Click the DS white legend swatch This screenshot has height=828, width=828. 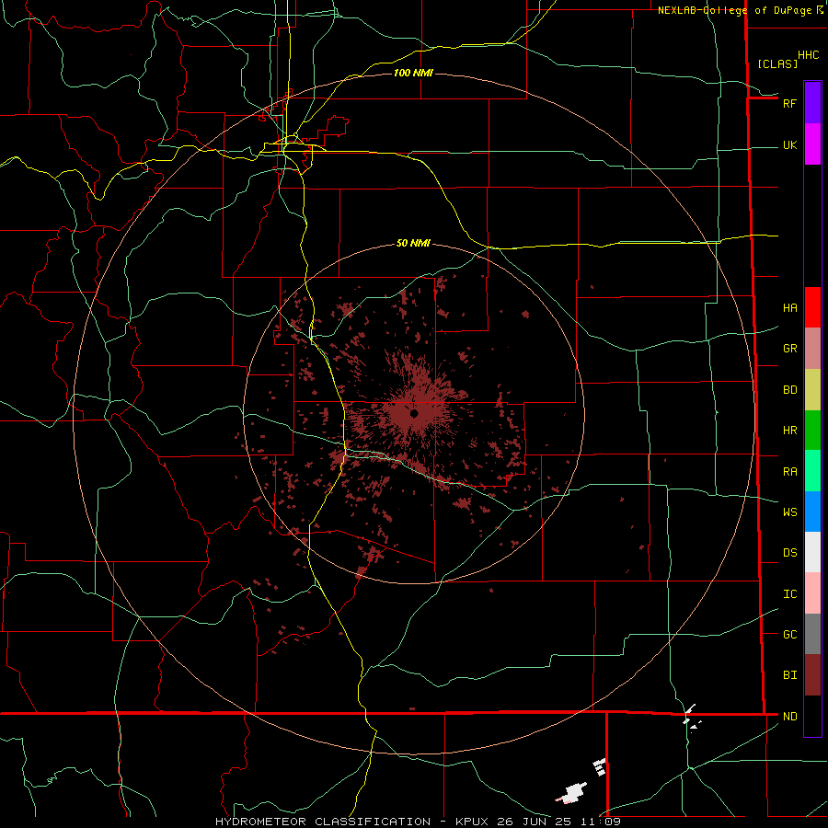[x=812, y=552]
